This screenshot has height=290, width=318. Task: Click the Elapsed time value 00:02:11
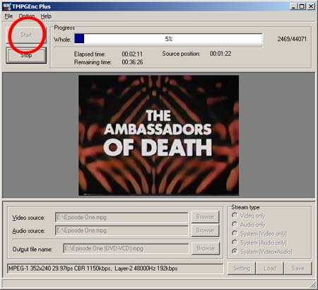tap(132, 54)
